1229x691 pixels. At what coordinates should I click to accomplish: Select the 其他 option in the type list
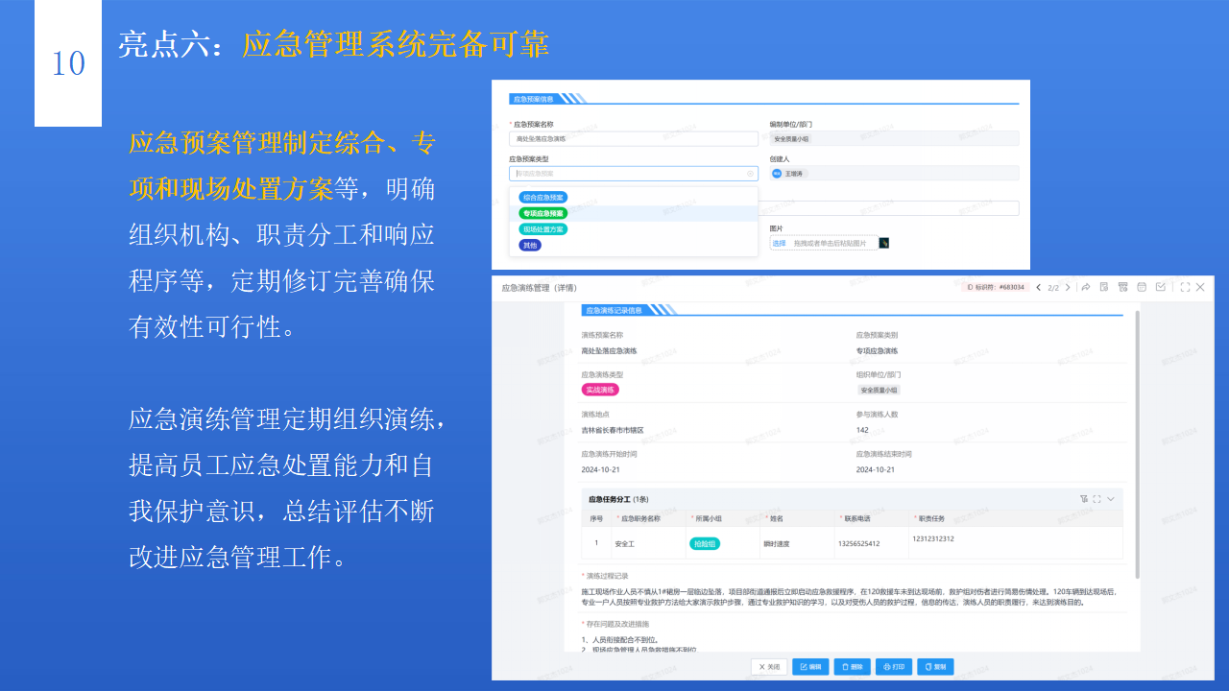(x=531, y=245)
